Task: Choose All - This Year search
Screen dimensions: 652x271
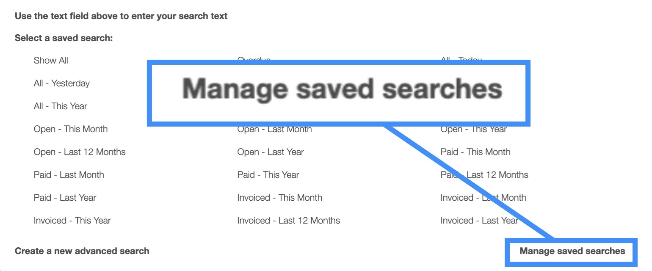Action: [61, 106]
